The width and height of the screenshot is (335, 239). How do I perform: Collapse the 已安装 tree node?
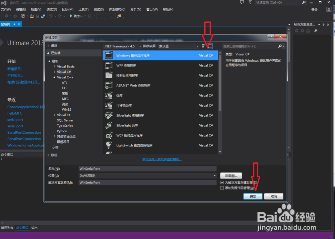[48, 53]
